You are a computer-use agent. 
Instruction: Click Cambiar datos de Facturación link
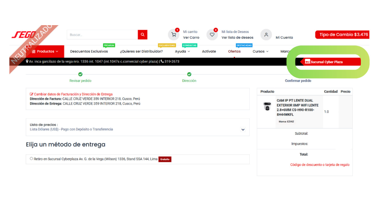point(73,94)
